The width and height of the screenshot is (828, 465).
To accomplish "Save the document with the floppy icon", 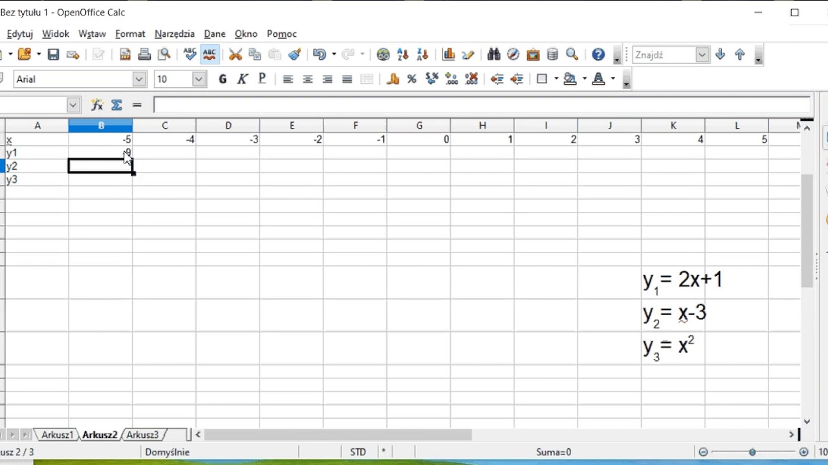I will [54, 55].
